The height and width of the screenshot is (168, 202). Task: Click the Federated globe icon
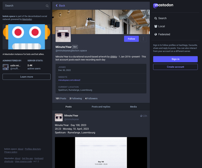(156, 35)
